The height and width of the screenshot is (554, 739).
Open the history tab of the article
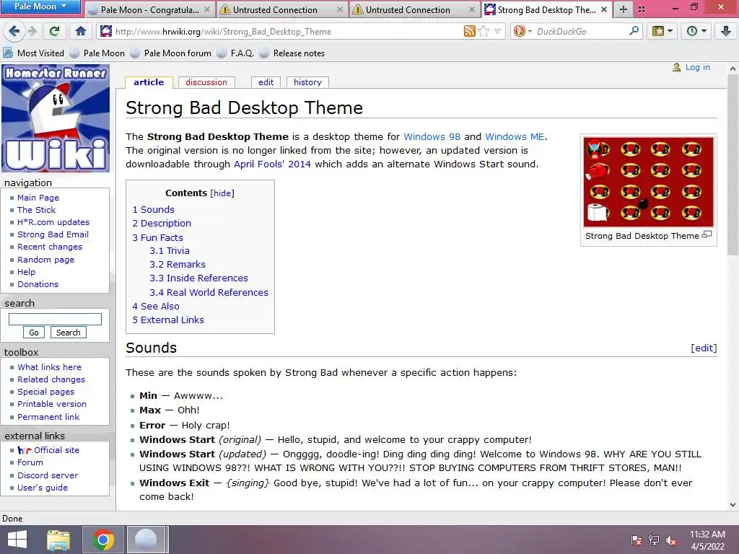pos(307,82)
